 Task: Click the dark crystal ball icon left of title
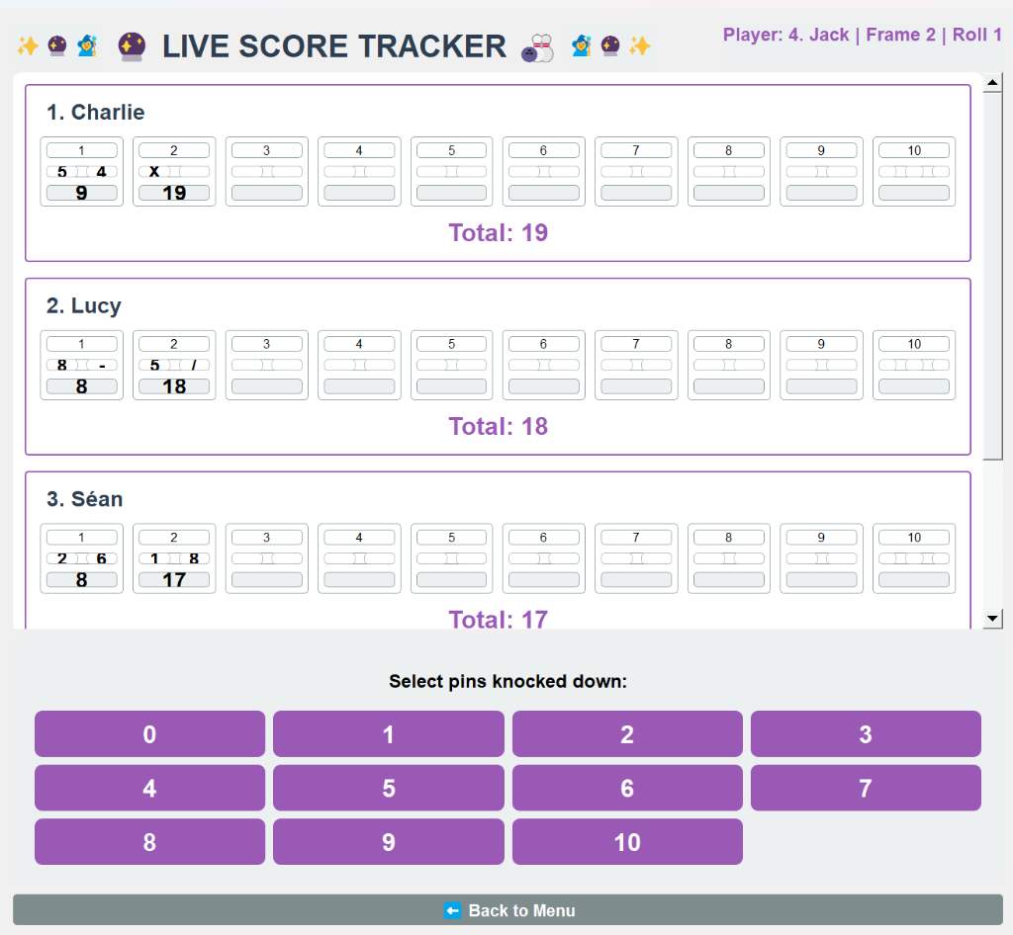[x=57, y=45]
